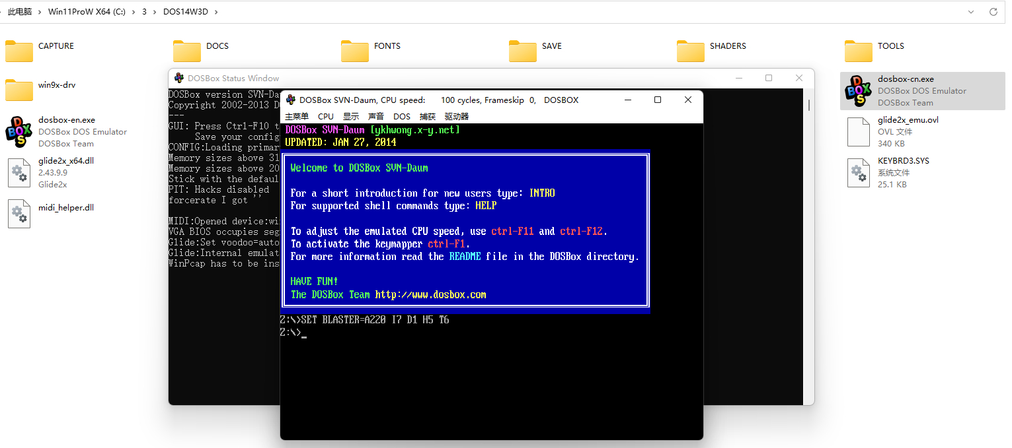Open the win9x-drv folder
This screenshot has width=1012, height=448.
[x=19, y=90]
